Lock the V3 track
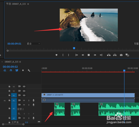The image size is (139, 127). pyautogui.click(x=9, y=86)
